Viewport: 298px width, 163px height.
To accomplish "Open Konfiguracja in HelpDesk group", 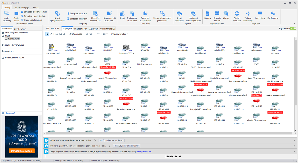I will [273, 15].
